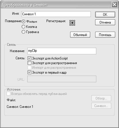Click the Название field with myClip
The height and width of the screenshot is (128, 119).
62,51
